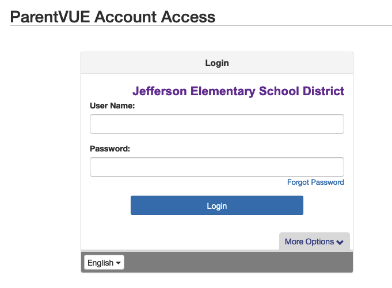The height and width of the screenshot is (288, 392).
Task: Click the small caret arrow next to English
Action: pos(118,263)
